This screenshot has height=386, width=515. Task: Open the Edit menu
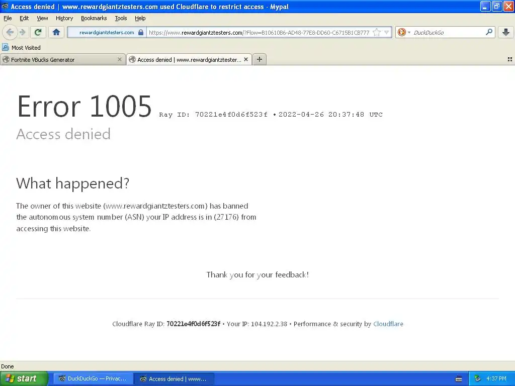tap(24, 18)
